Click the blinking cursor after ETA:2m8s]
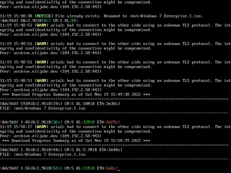 pyautogui.click(x=119, y=170)
